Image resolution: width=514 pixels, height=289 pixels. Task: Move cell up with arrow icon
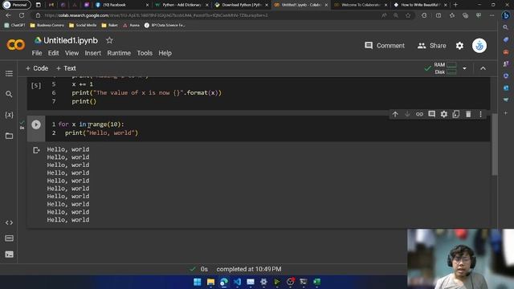(395, 114)
